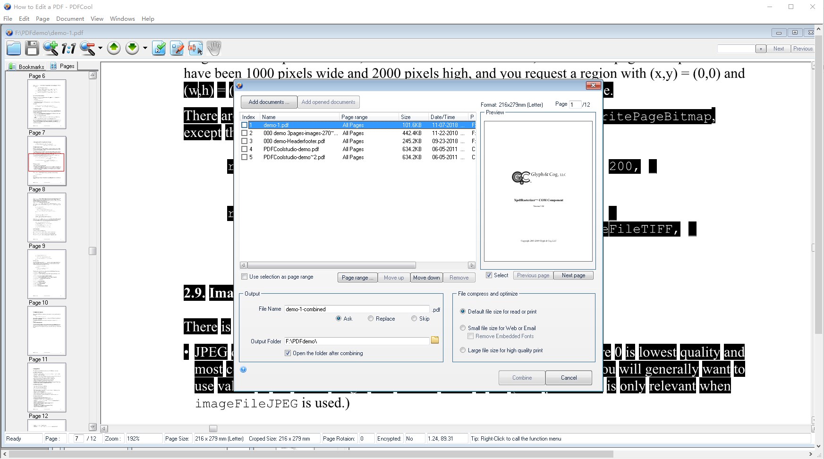Click the Cancel button
Viewport: 824px width, 459px height.
click(x=569, y=378)
